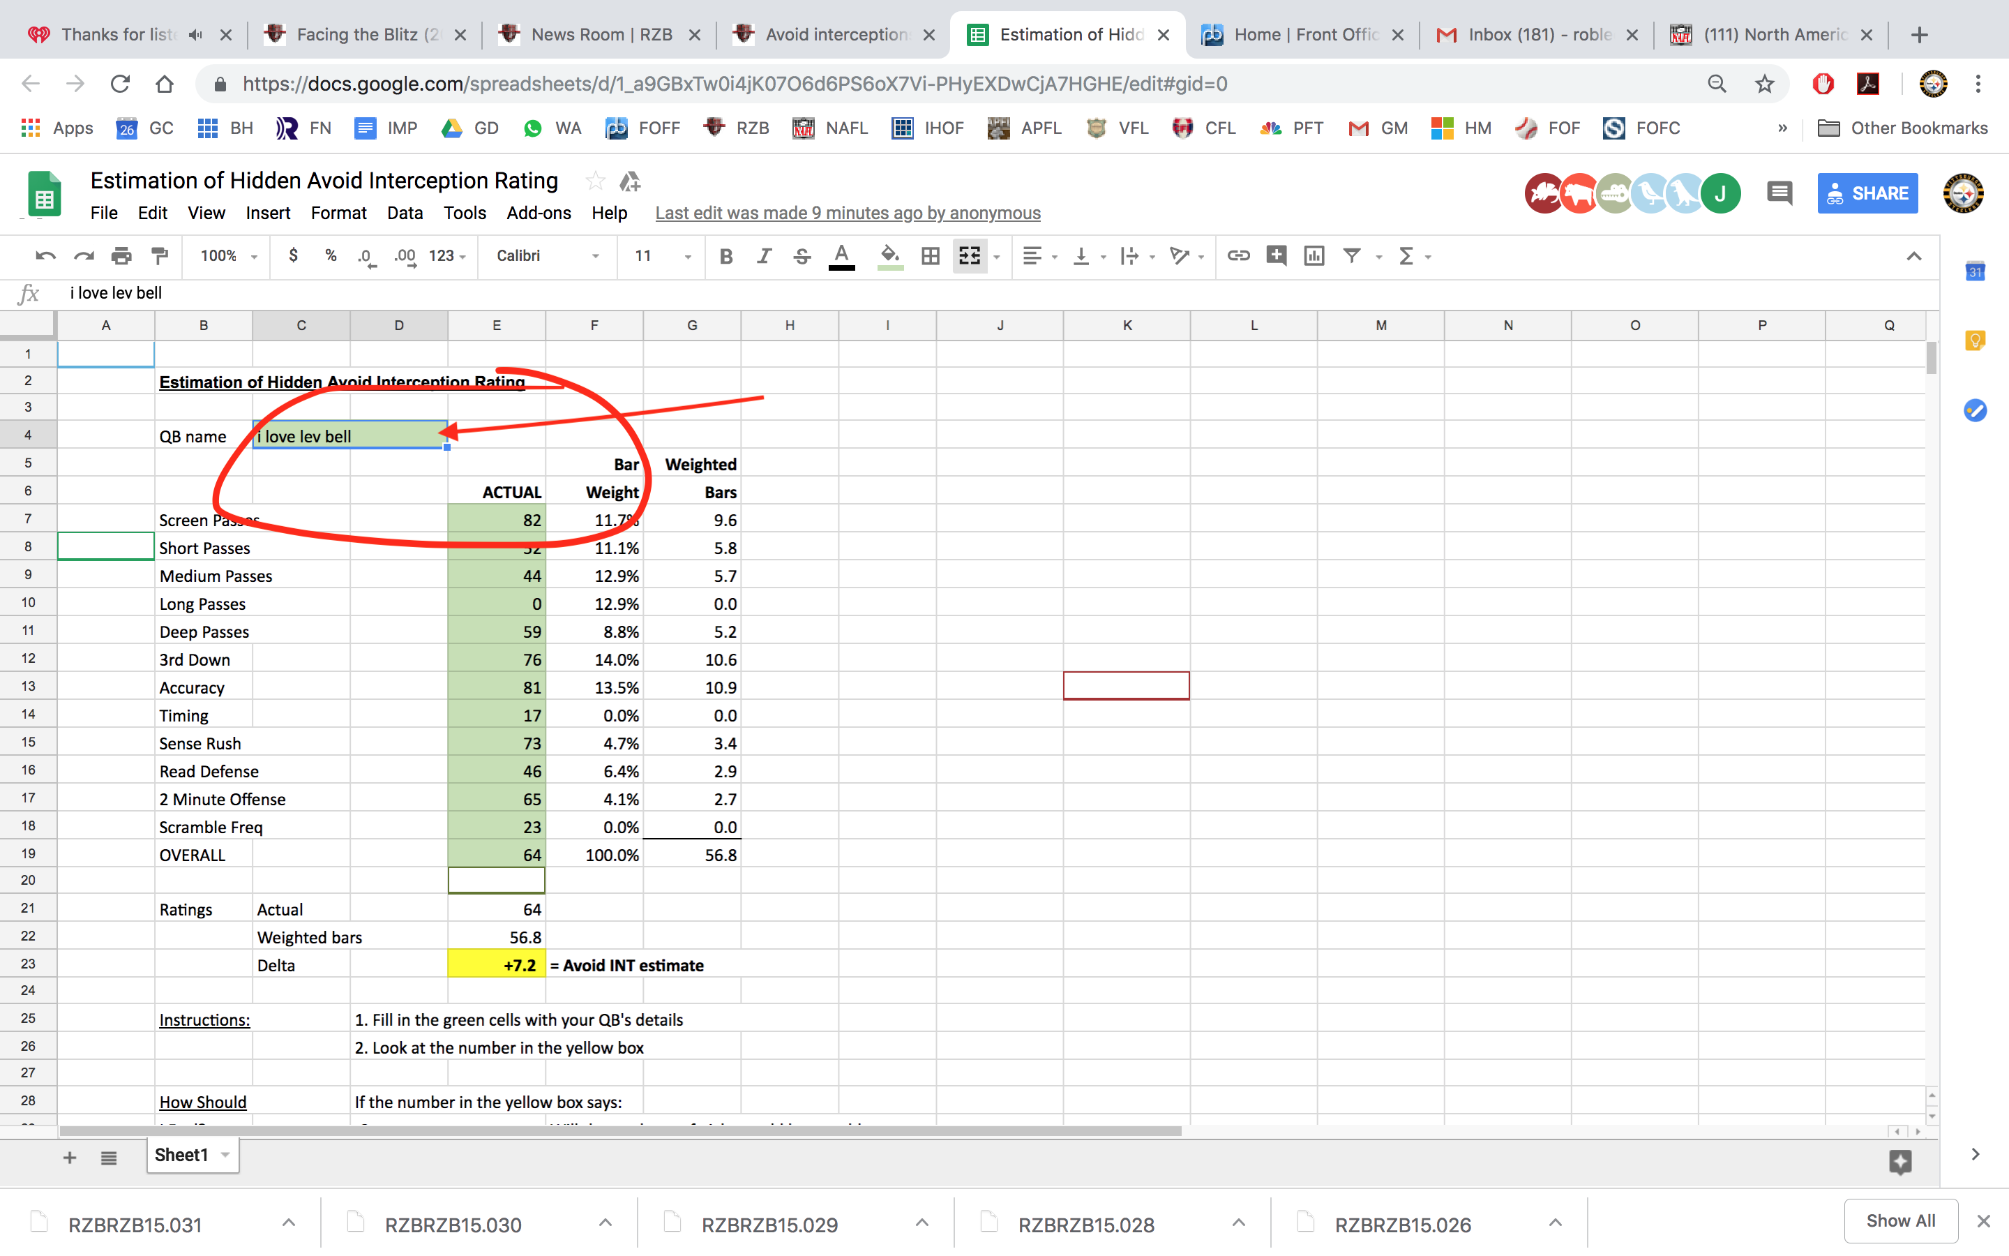
Task: Open the Format menu
Action: (339, 213)
